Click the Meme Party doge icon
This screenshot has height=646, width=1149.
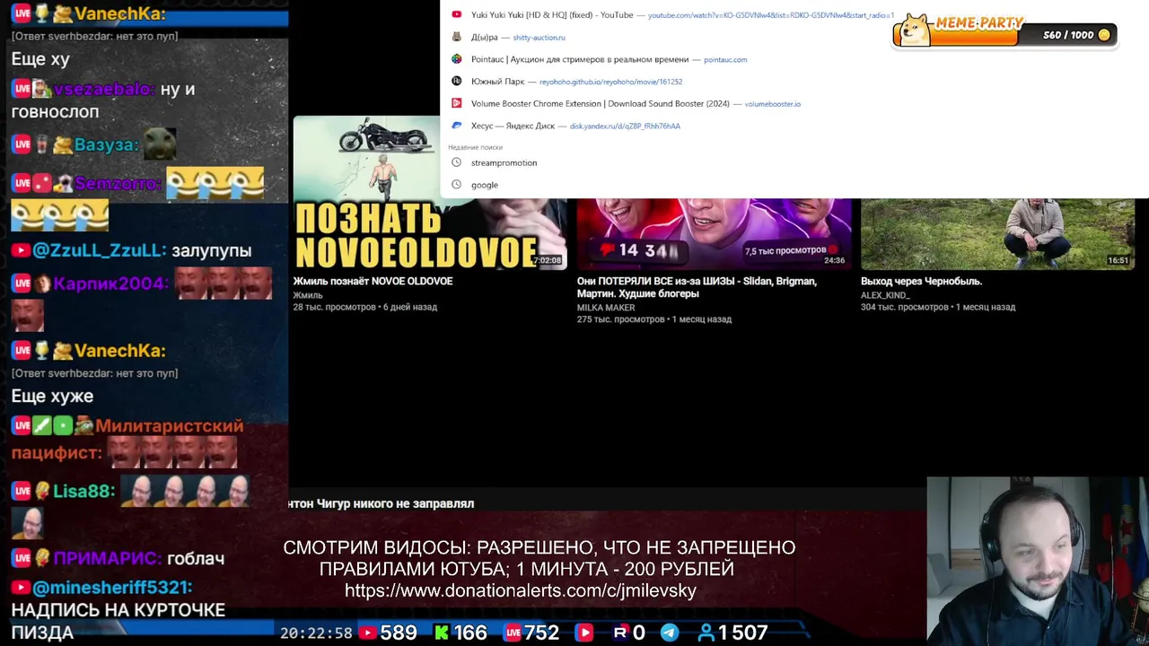pyautogui.click(x=915, y=30)
